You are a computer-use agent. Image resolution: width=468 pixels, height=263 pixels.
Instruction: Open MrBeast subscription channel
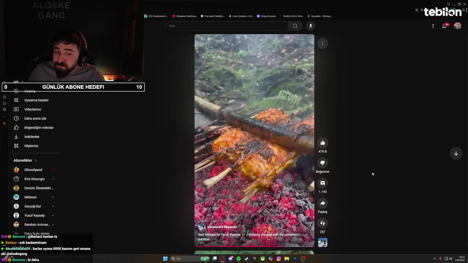point(30,197)
